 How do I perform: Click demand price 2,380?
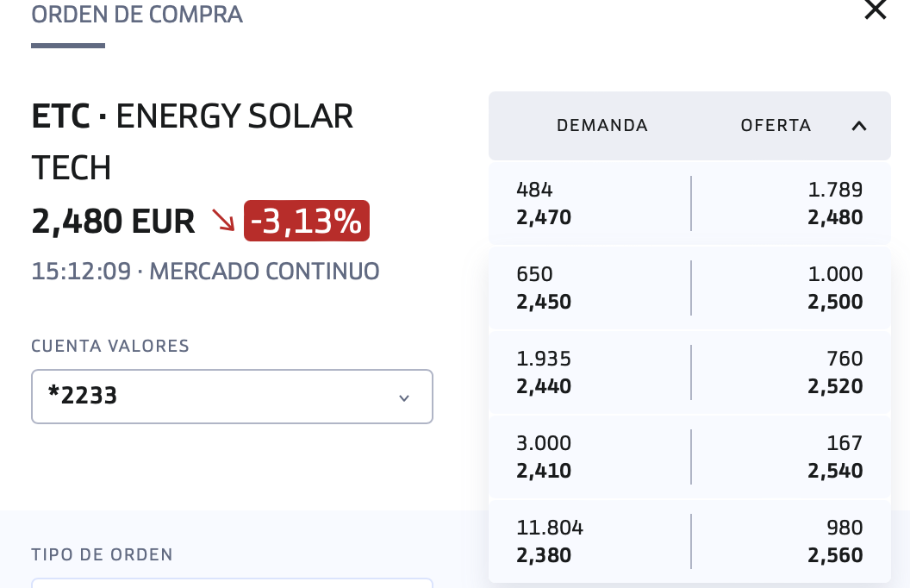(x=544, y=555)
